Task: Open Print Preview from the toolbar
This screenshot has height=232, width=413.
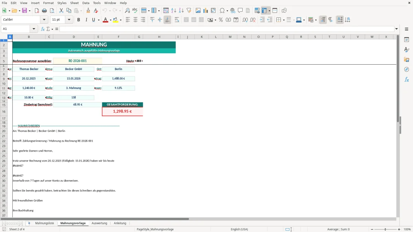Action: click(52, 11)
